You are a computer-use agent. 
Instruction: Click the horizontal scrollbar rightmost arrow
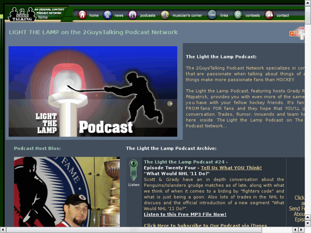click(x=302, y=230)
